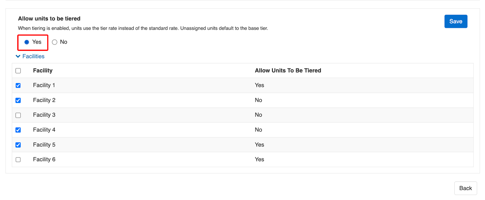Collapse the Facilities section link
The width and height of the screenshot is (485, 200).
point(33,56)
